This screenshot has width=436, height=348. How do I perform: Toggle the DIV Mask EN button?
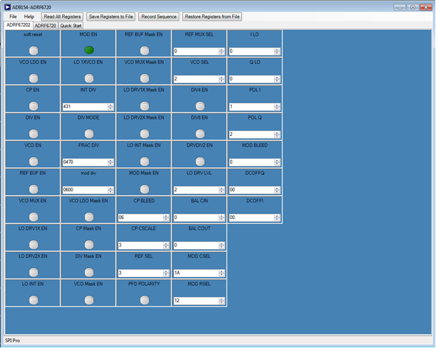pyautogui.click(x=89, y=273)
